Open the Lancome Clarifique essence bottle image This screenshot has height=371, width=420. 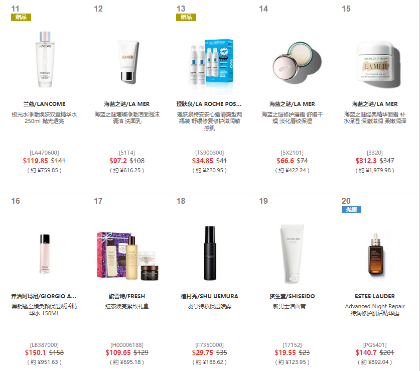coord(45,60)
